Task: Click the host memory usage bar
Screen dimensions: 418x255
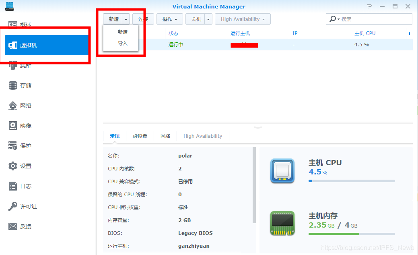Action: tap(352, 234)
